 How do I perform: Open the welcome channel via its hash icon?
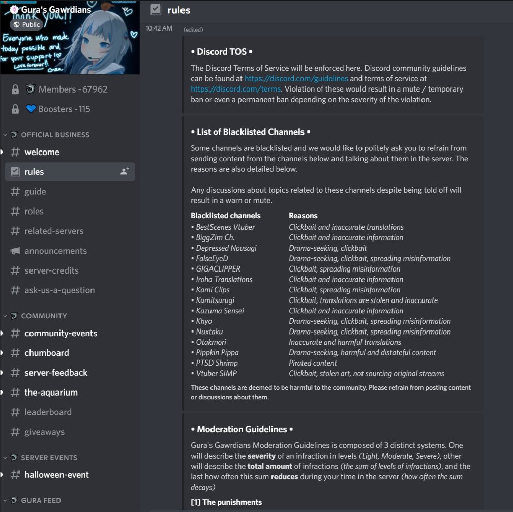(x=15, y=152)
